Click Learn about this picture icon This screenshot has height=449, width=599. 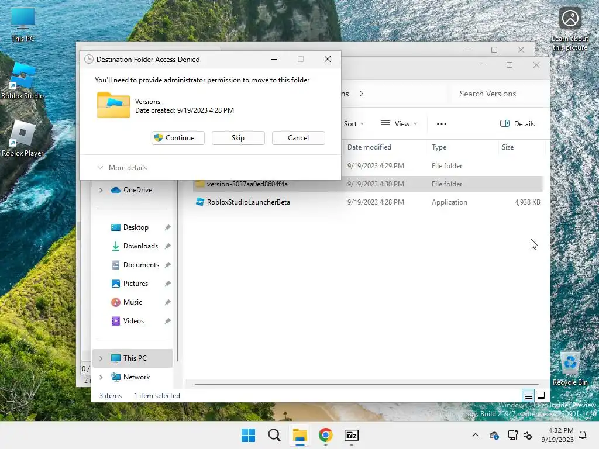(570, 29)
